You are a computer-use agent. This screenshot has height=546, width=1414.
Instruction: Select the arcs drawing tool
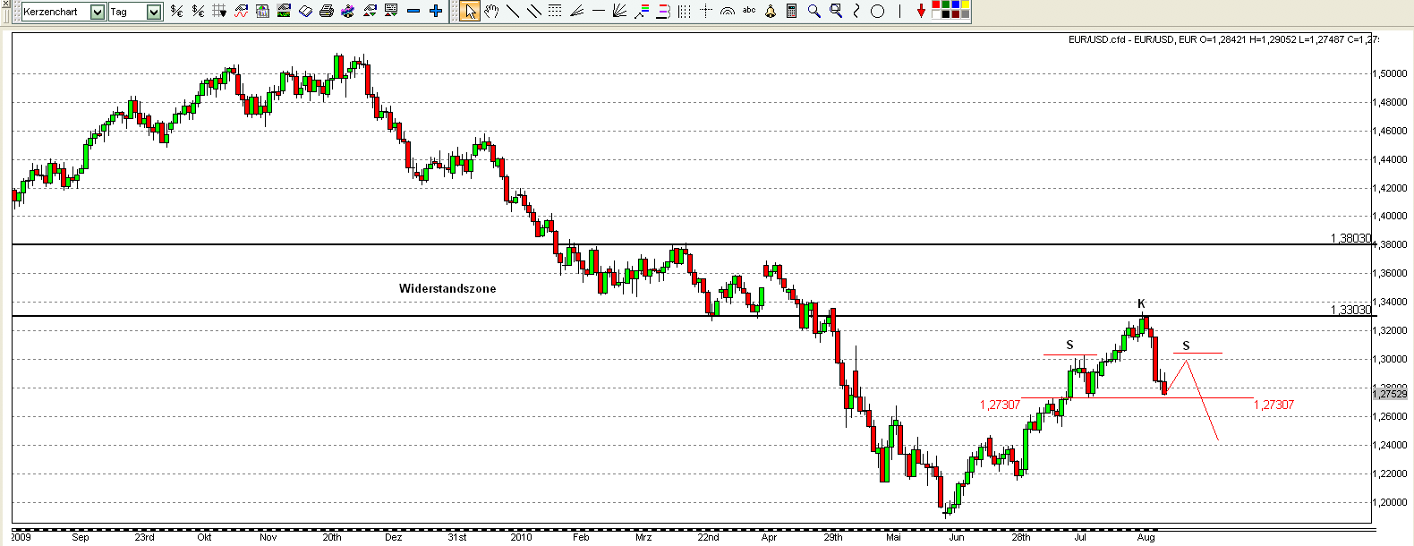pos(727,11)
